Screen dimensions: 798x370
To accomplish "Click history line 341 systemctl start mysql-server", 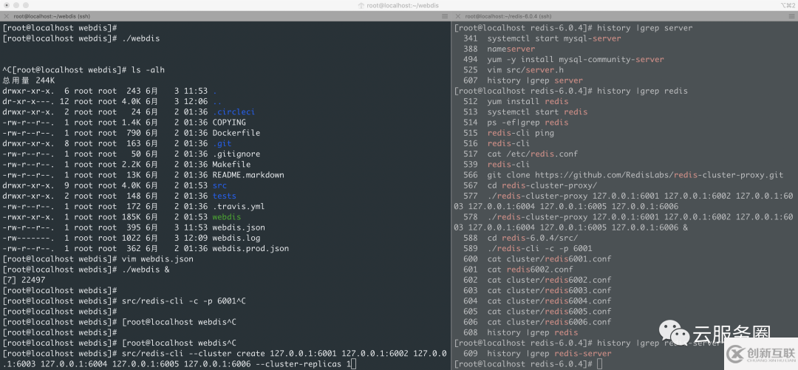I will point(542,38).
